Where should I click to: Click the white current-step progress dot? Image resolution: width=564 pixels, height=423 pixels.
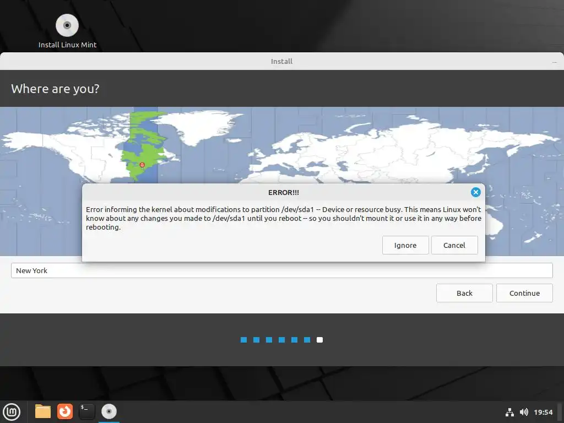[319, 340]
